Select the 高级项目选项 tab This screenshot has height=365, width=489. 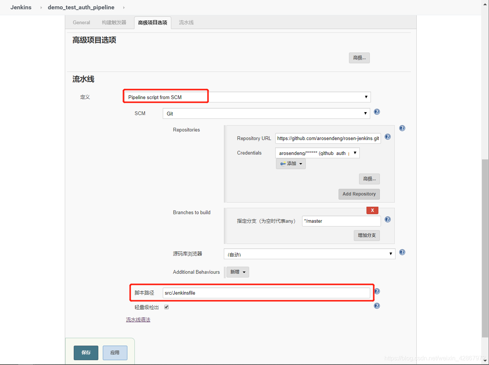153,22
